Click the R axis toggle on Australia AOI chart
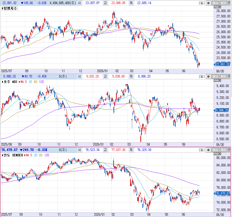Screen dimensions: 232x217 click(x=220, y=80)
